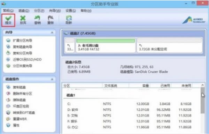Start 迁移OS到SSD/HDD wizard

(24, 60)
